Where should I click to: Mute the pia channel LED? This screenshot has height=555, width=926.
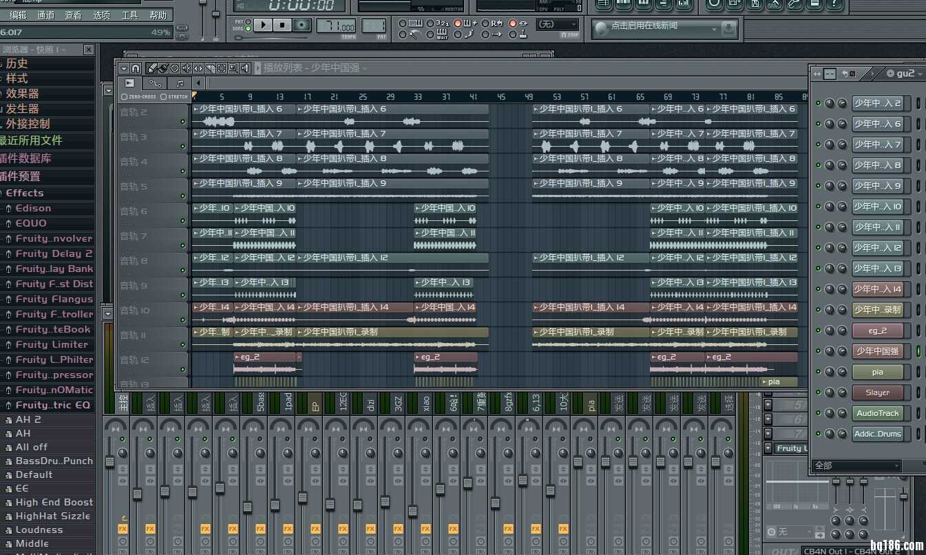pos(819,372)
